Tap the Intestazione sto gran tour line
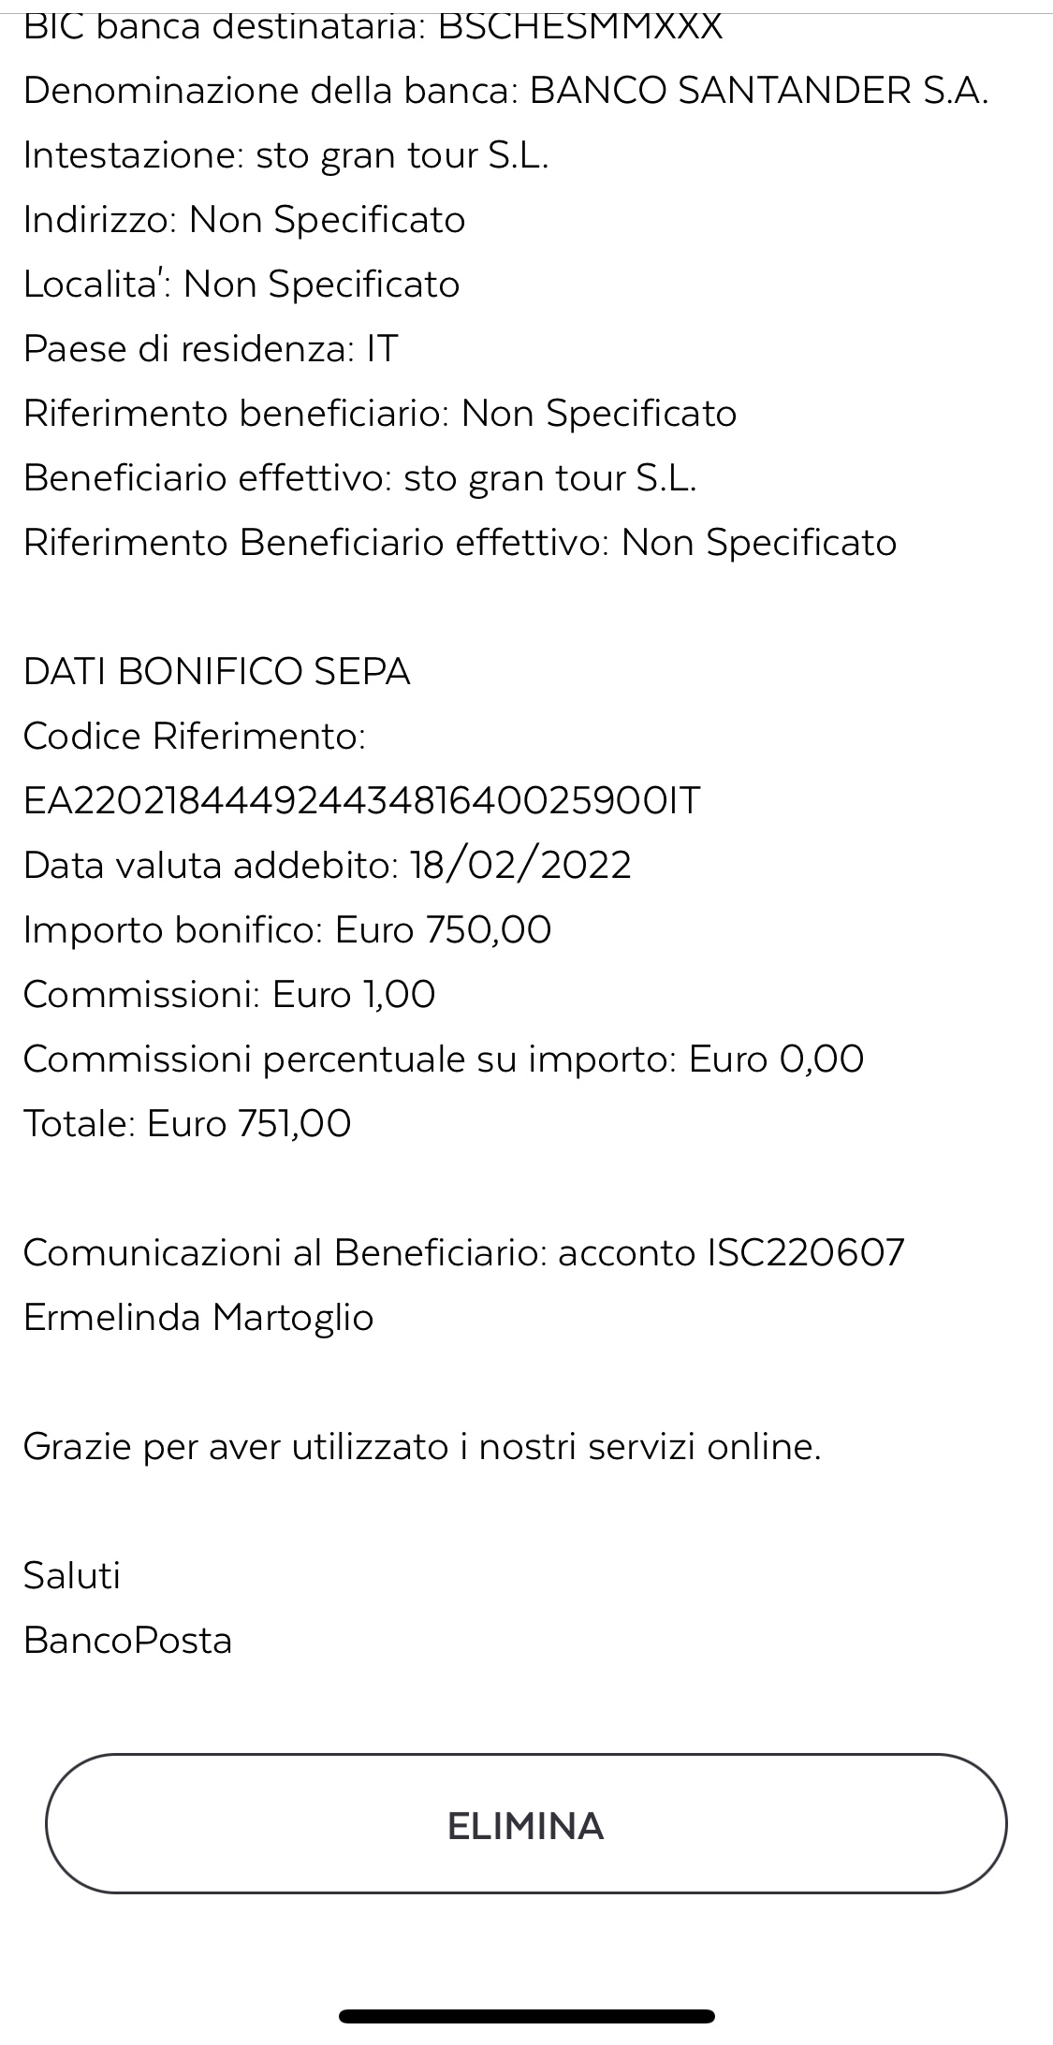 (x=286, y=156)
